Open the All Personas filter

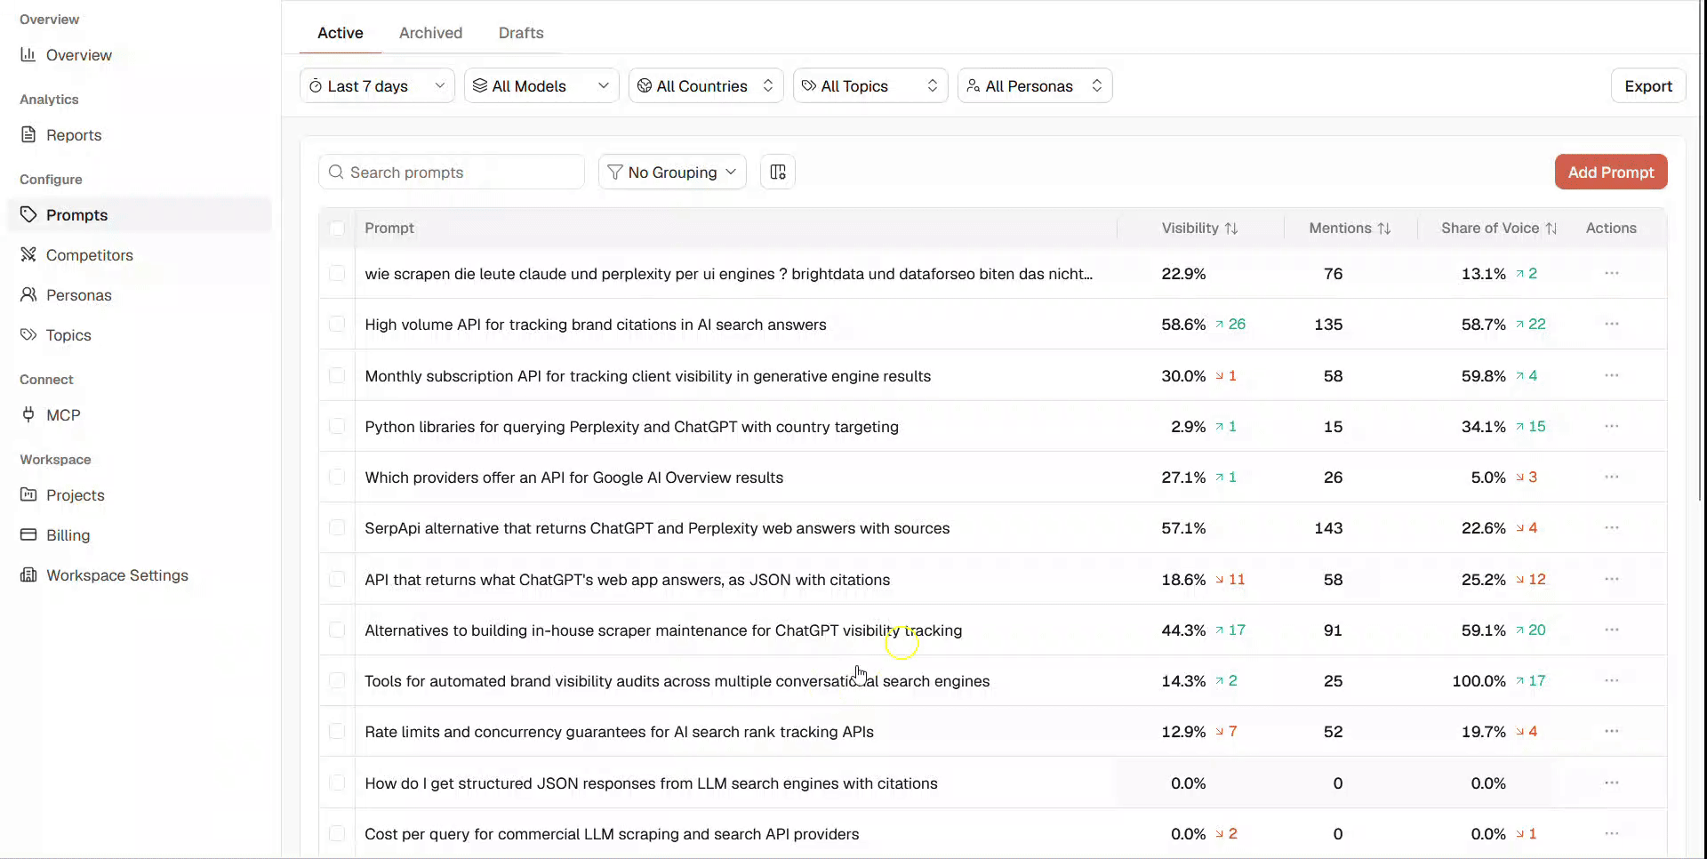1035,86
